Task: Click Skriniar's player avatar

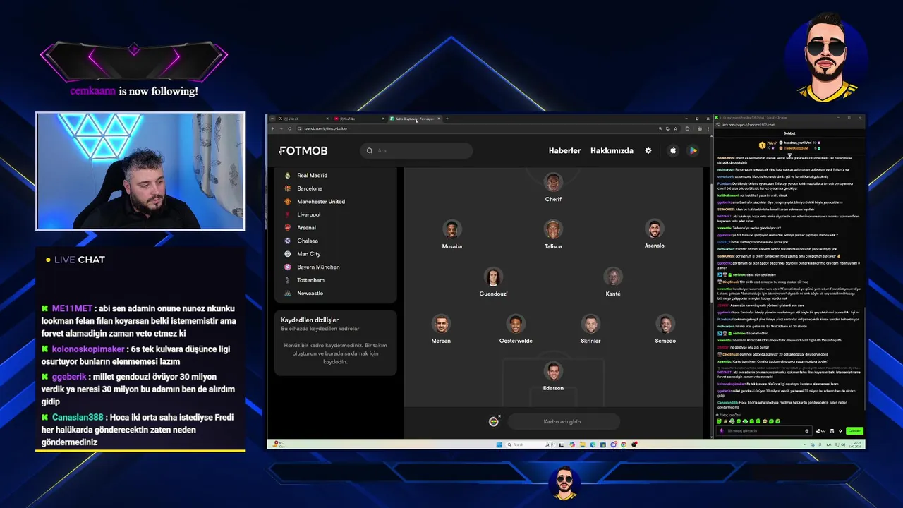Action: [x=590, y=324]
